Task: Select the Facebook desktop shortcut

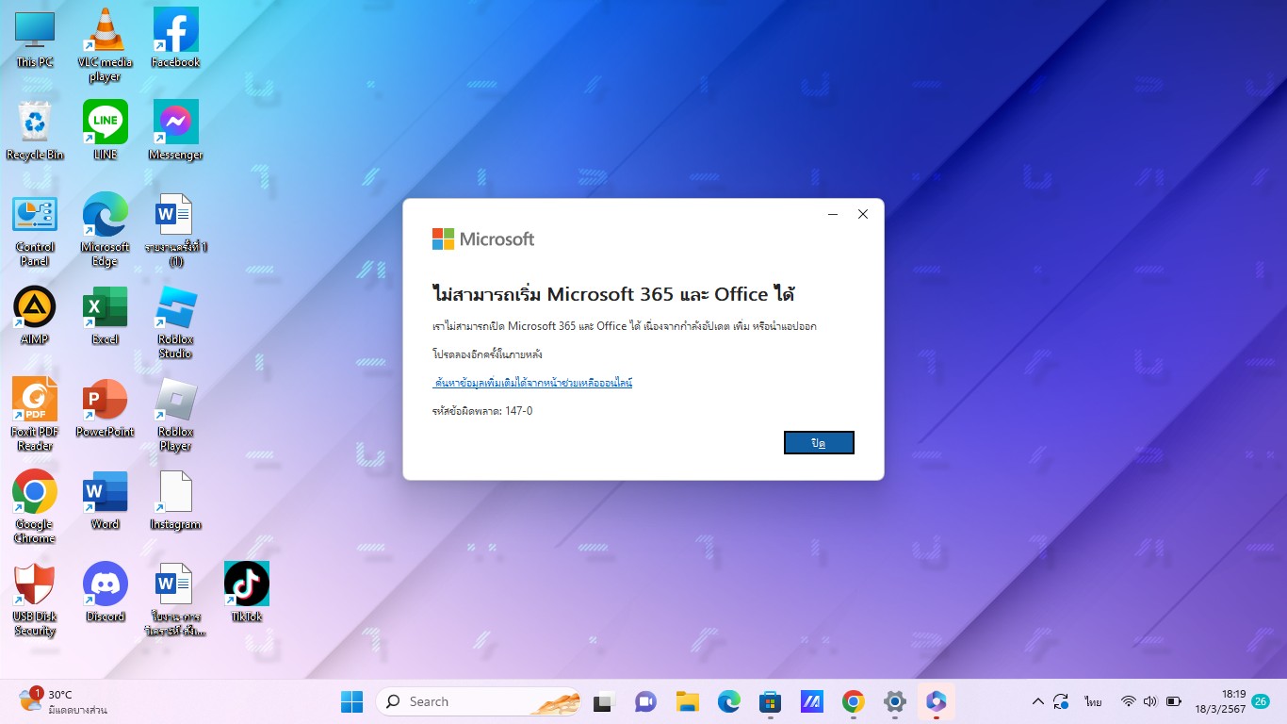Action: click(x=175, y=39)
